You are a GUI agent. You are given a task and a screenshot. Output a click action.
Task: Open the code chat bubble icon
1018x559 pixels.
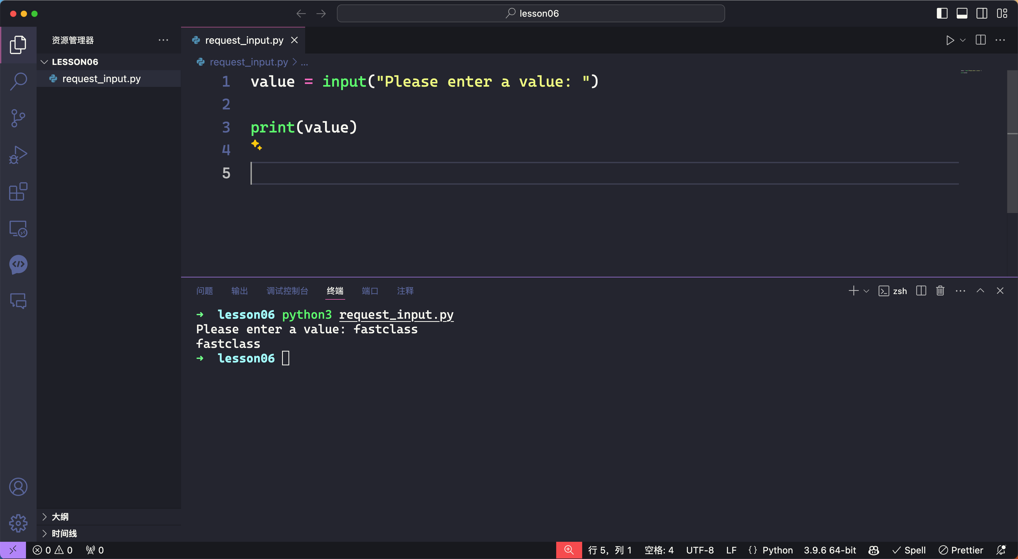[18, 264]
